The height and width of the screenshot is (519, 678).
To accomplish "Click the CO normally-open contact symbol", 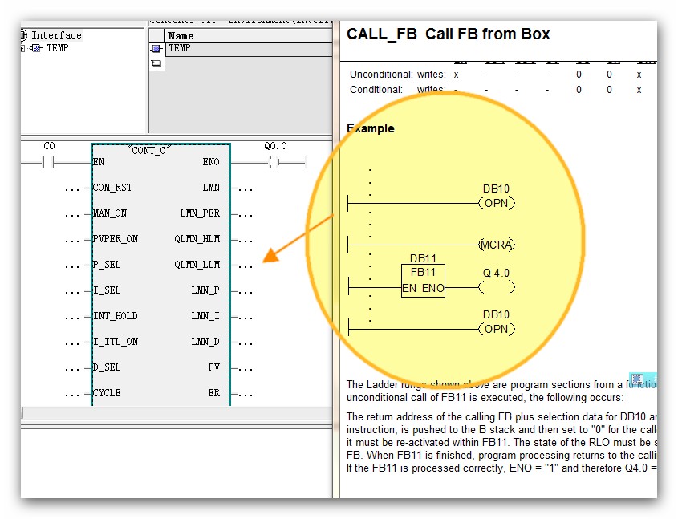I will 48,162.
